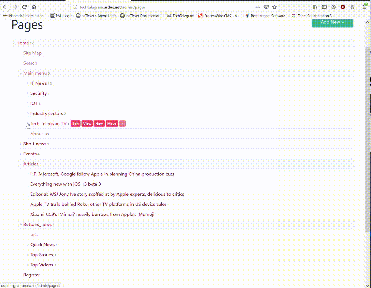Open TechTelegram bookmark
371x288 pixels.
pos(181,16)
